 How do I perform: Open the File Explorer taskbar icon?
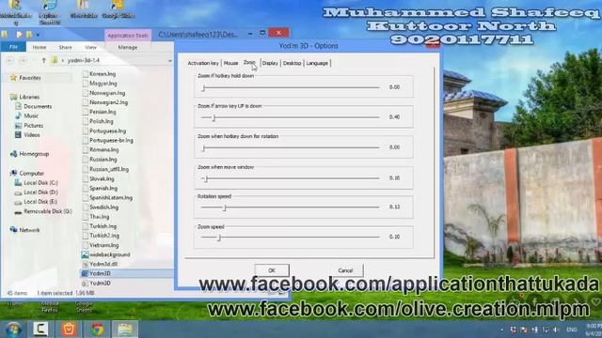(125, 330)
